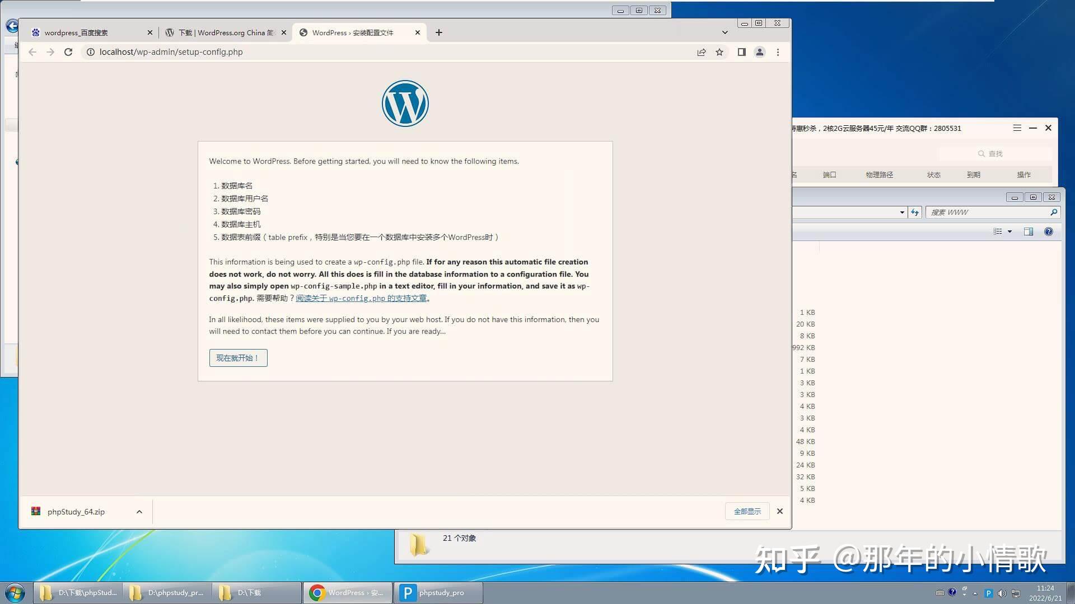
Task: Close the WordPress.org China tab
Action: pyautogui.click(x=284, y=32)
